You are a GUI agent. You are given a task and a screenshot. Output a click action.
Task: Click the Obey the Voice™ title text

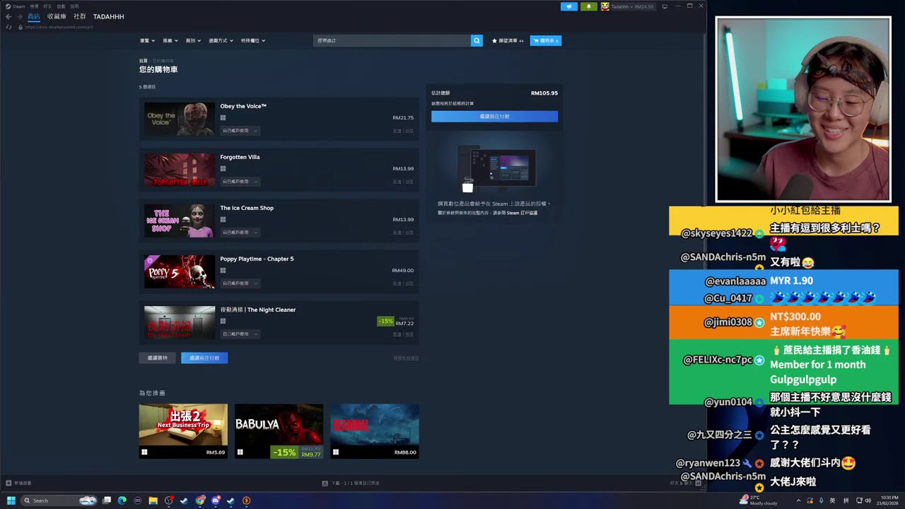[243, 106]
